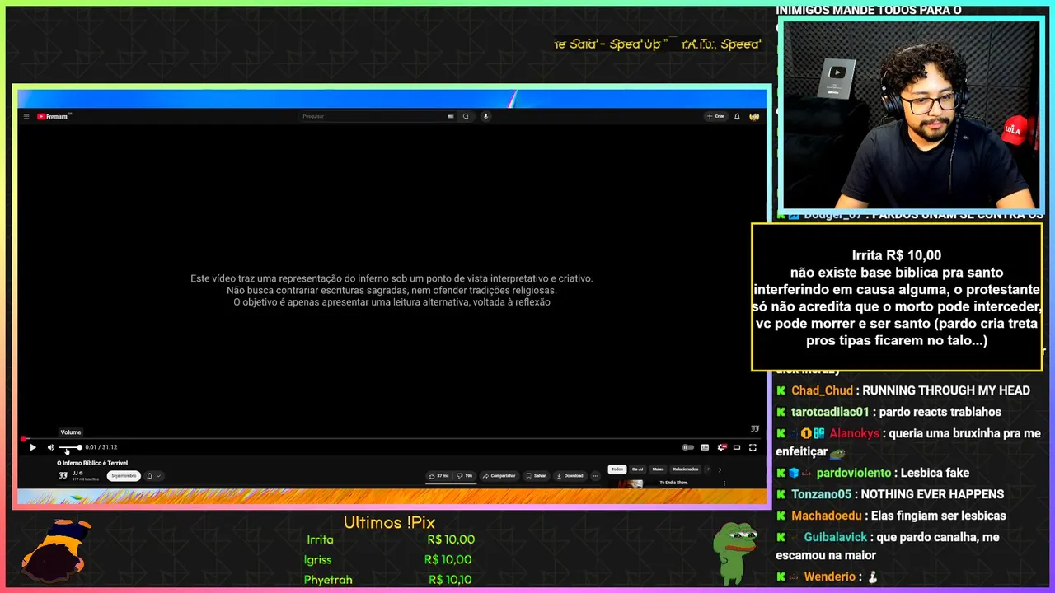Image resolution: width=1055 pixels, height=593 pixels.
Task: Click the Salvar button
Action: point(536,475)
